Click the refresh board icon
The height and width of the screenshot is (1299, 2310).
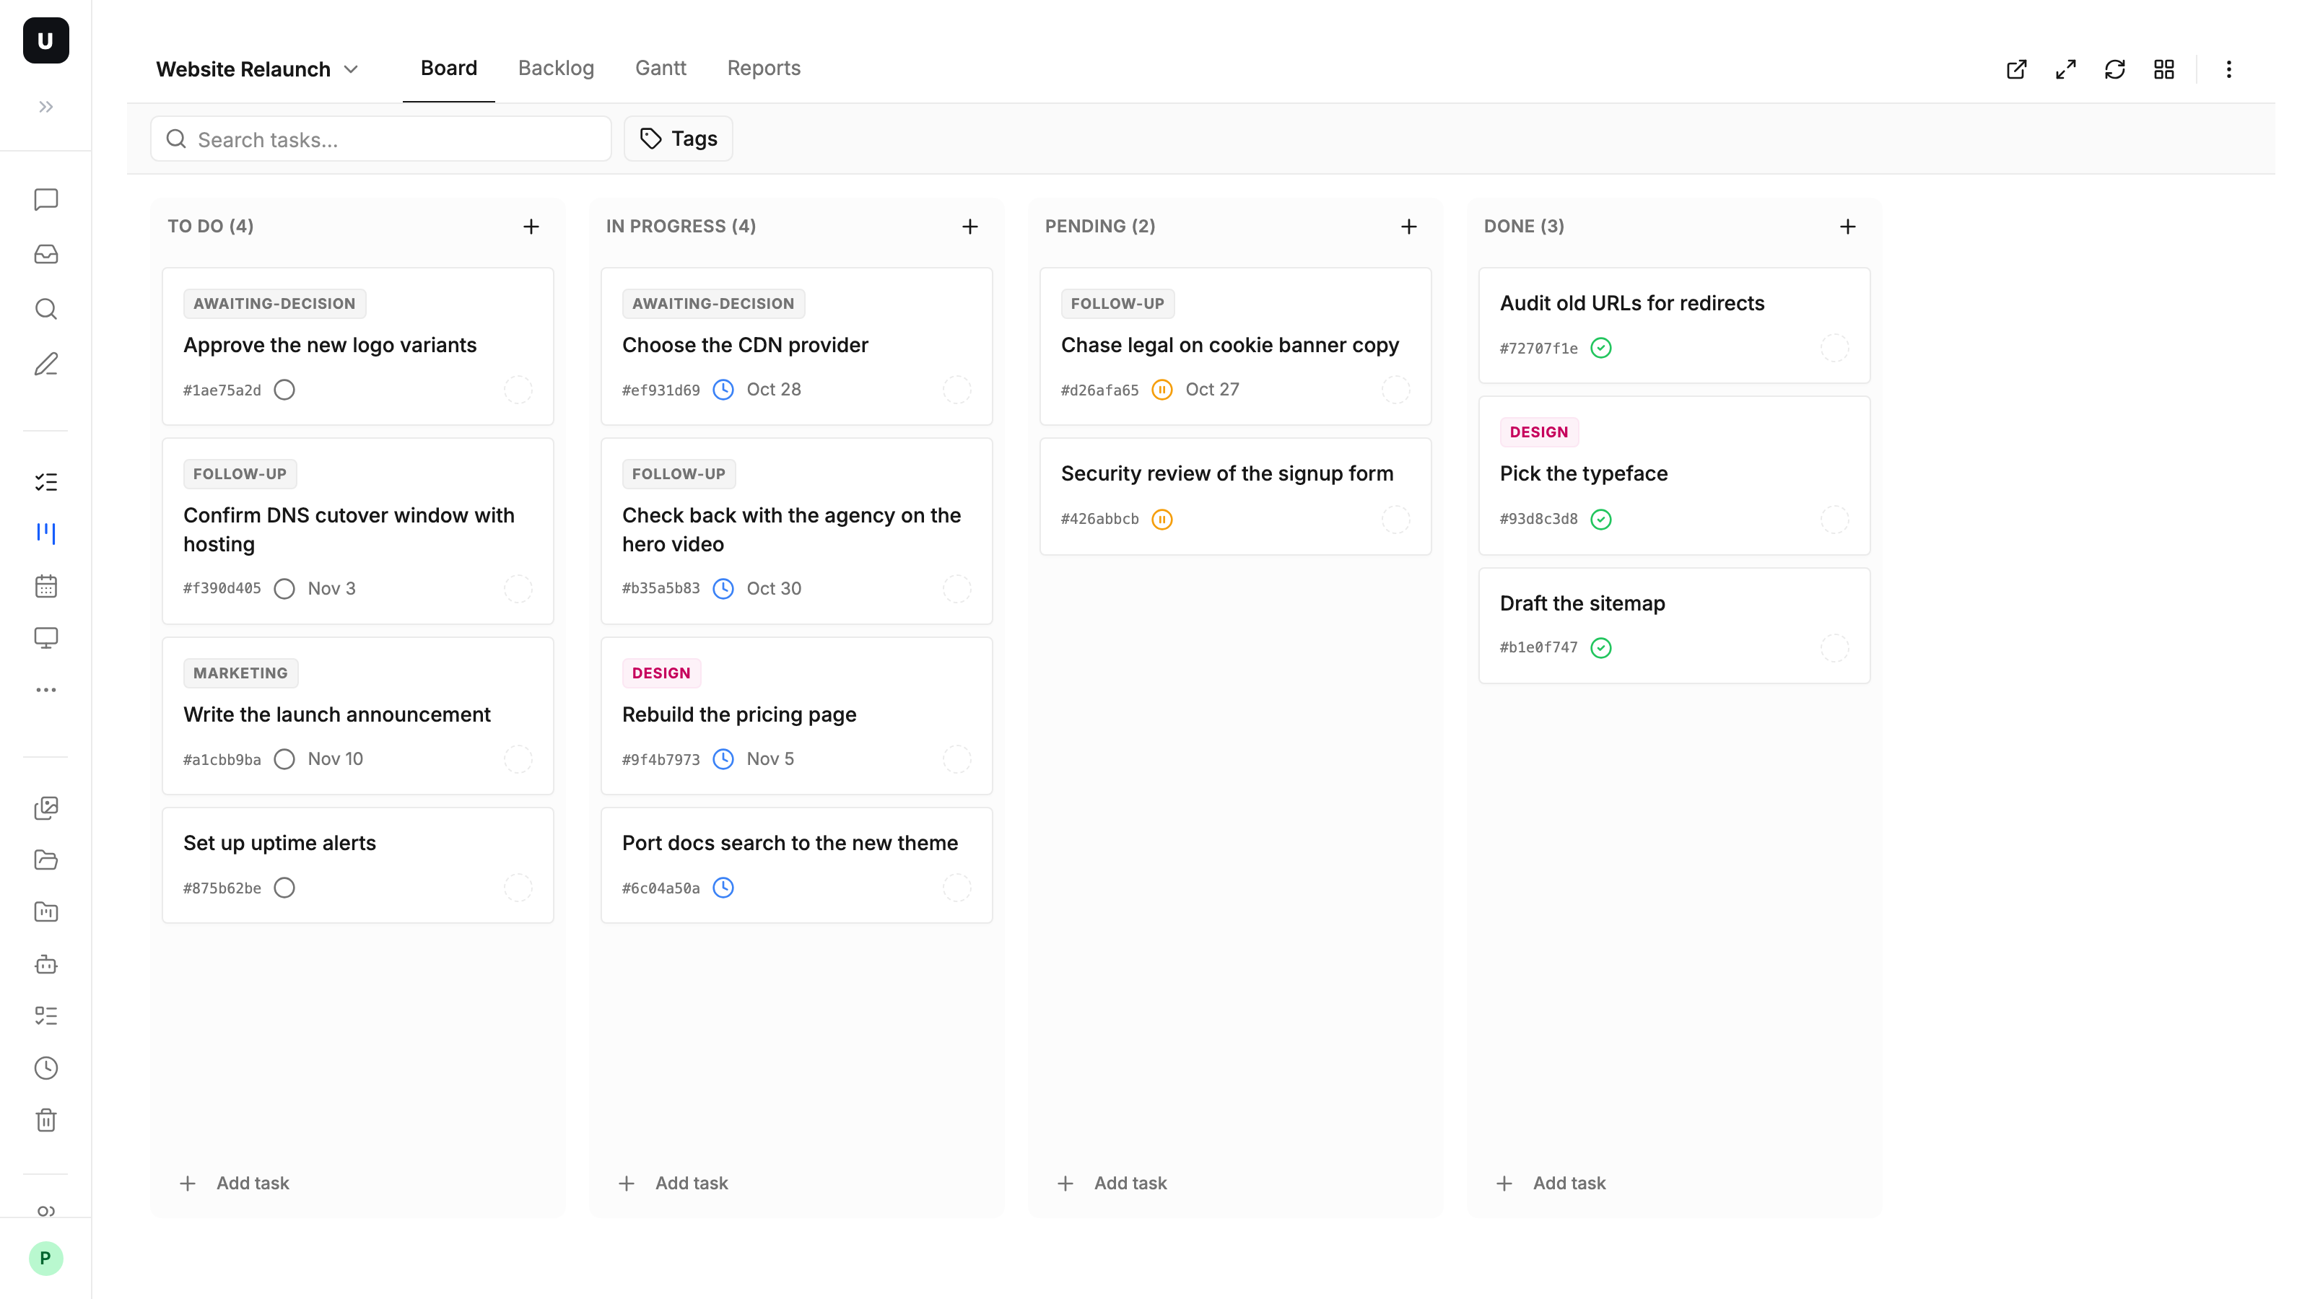(2114, 69)
